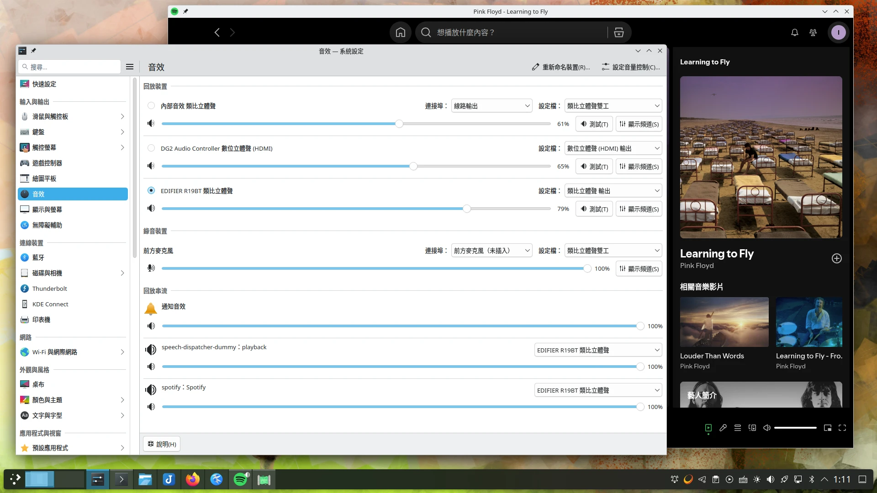This screenshot has height=493, width=877.
Task: Open 藍牙 settings in sidebar
Action: 38,257
